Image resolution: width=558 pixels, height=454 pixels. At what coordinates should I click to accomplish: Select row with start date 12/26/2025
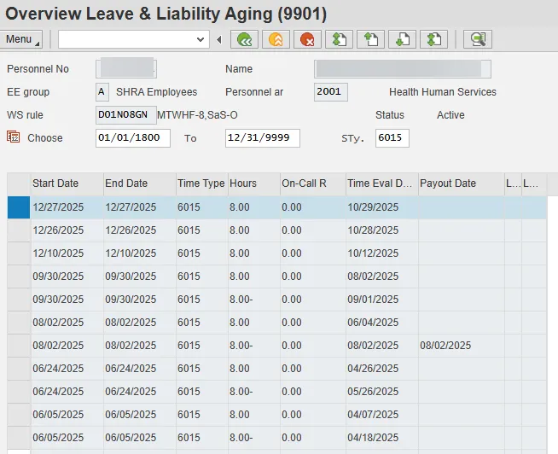18,230
